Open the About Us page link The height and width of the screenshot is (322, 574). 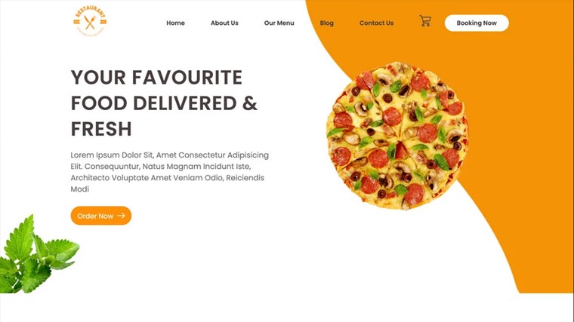[224, 23]
